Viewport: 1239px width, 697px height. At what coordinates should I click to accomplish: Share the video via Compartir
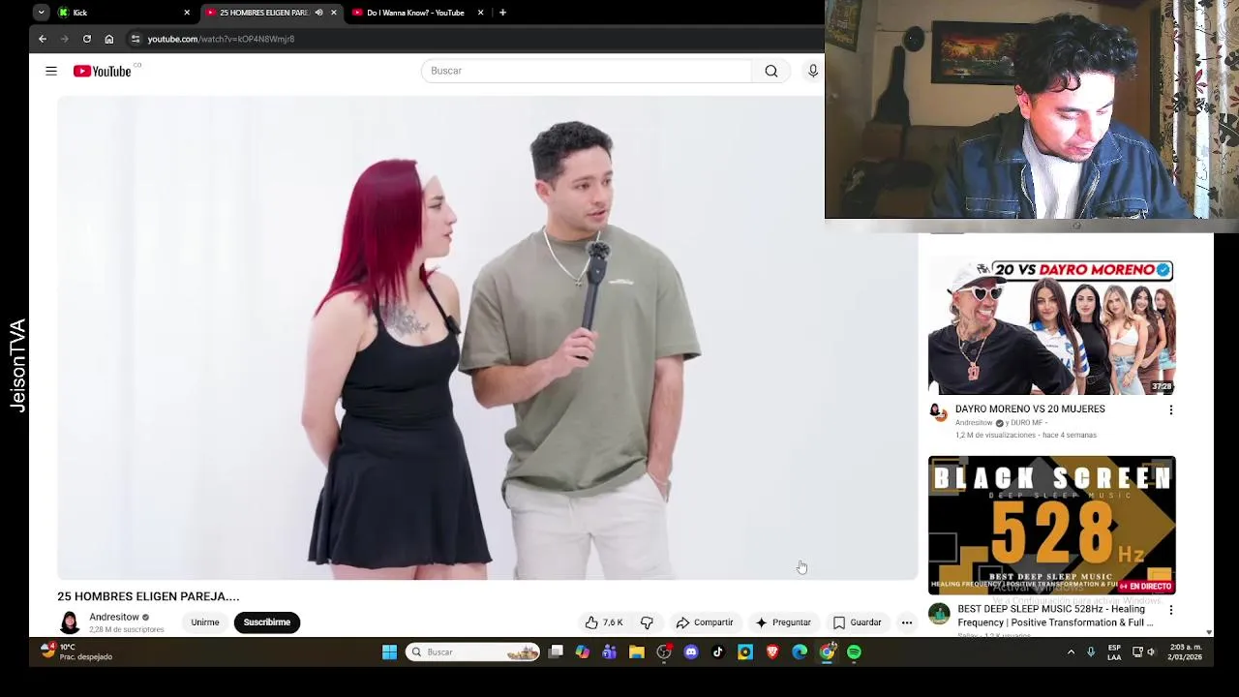705,622
